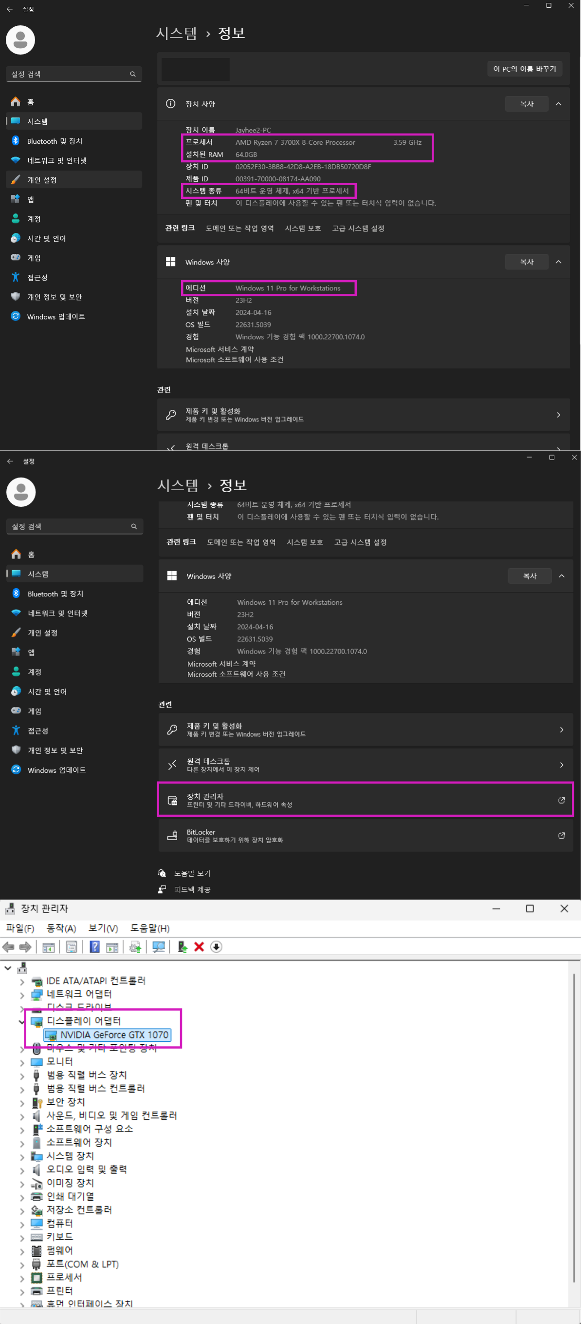
Task: Click the blue question mark help icon
Action: click(95, 947)
